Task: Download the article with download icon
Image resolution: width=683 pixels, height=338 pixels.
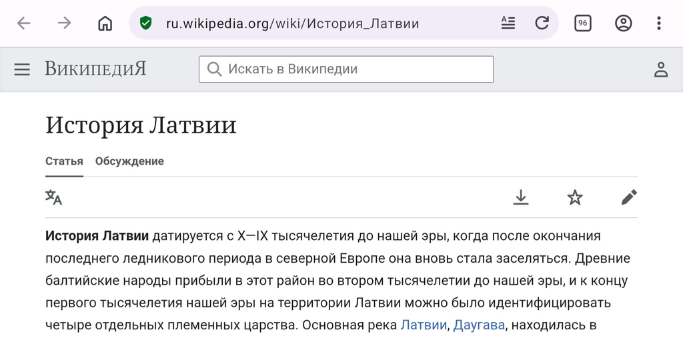Action: point(520,197)
